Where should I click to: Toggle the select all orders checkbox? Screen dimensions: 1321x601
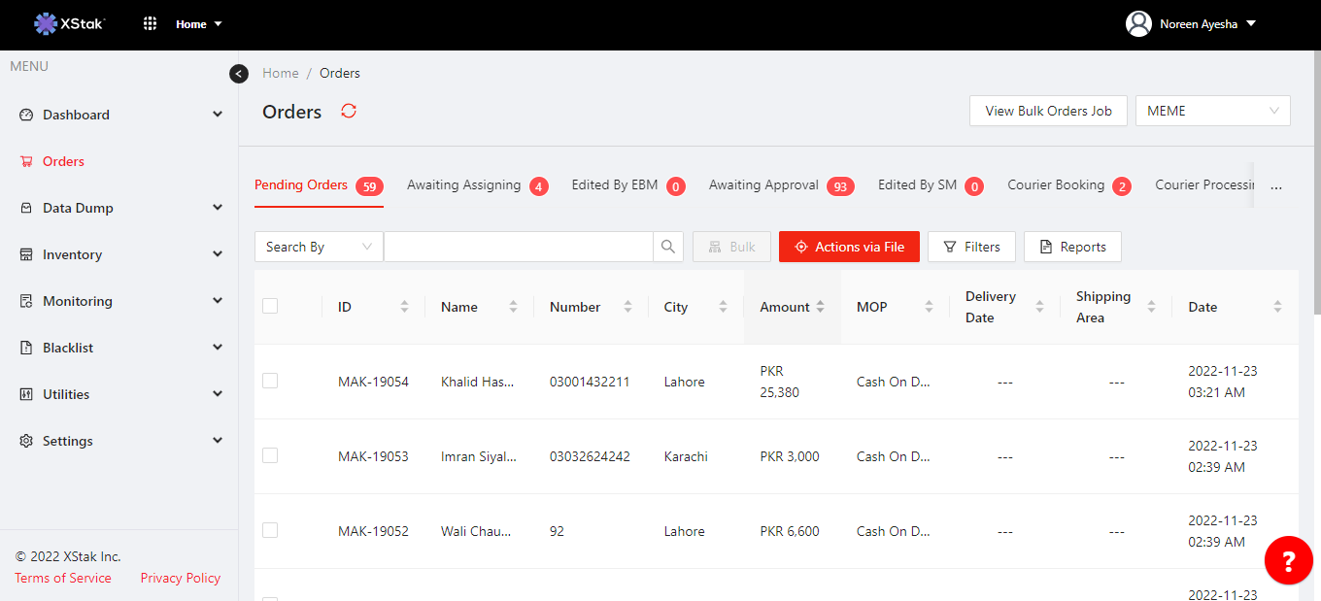click(x=270, y=306)
